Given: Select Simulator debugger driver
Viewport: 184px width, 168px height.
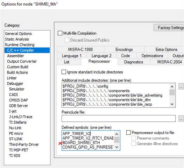Looking at the screenshot, I should (x=17, y=89).
